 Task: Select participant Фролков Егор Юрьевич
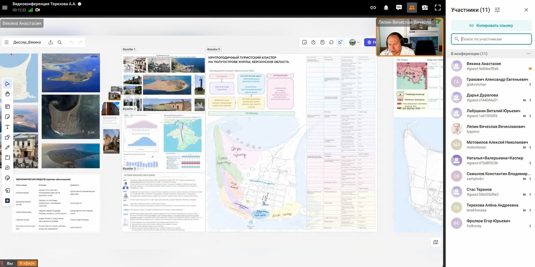coord(491,223)
